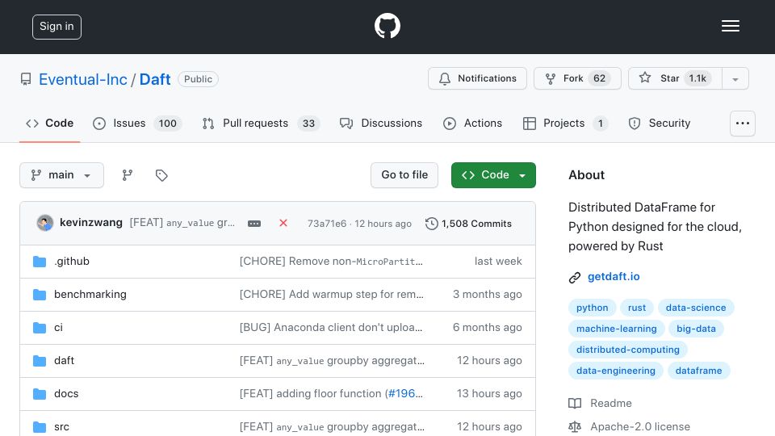This screenshot has width=775, height=436.
Task: Switch to the Code tab
Action: (x=49, y=123)
